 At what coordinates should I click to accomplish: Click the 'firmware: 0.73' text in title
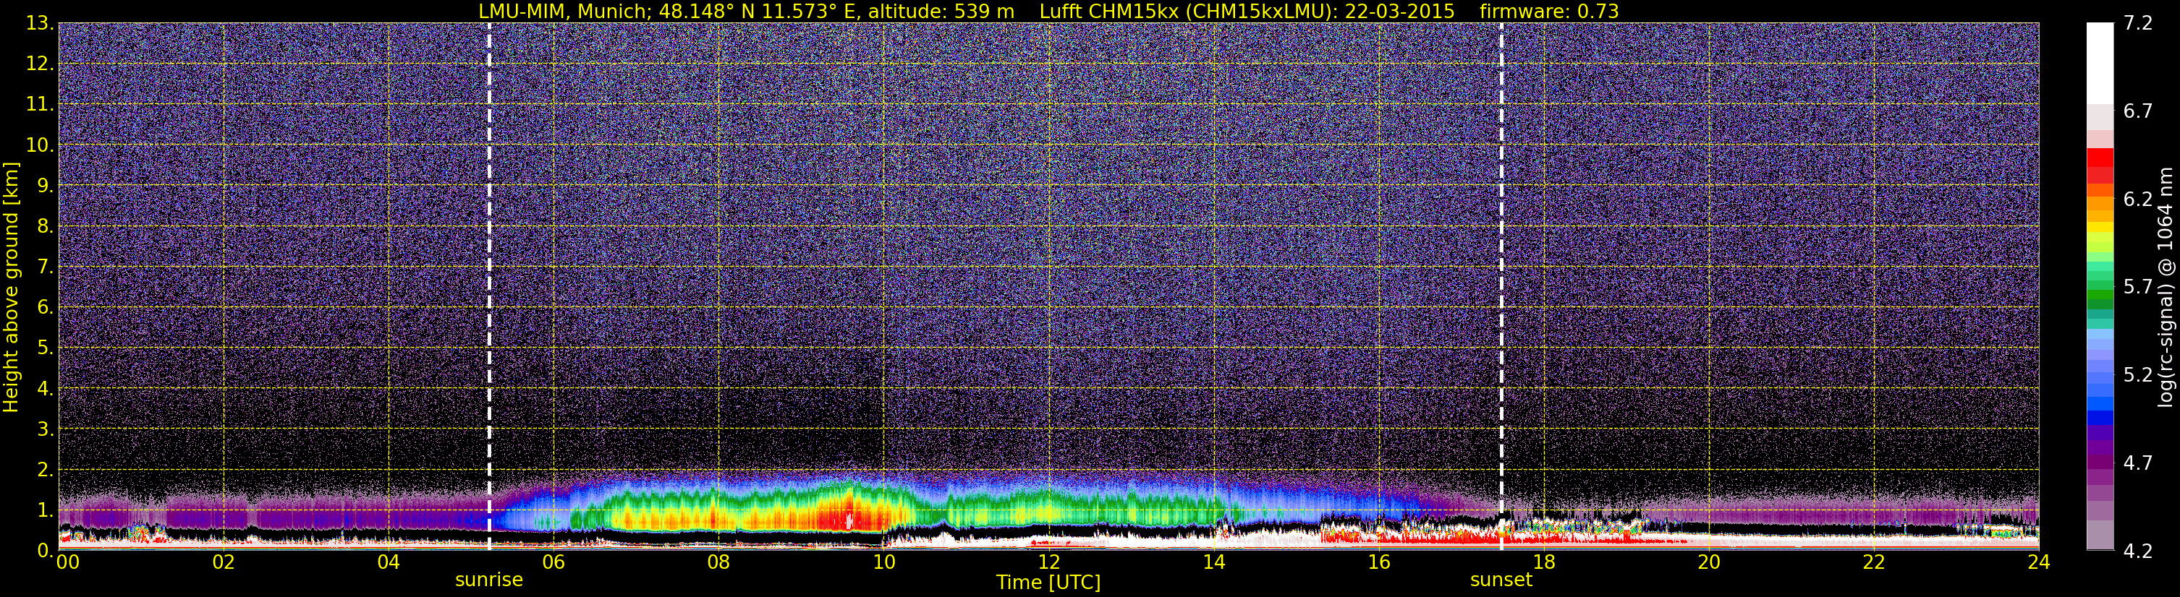(1550, 11)
